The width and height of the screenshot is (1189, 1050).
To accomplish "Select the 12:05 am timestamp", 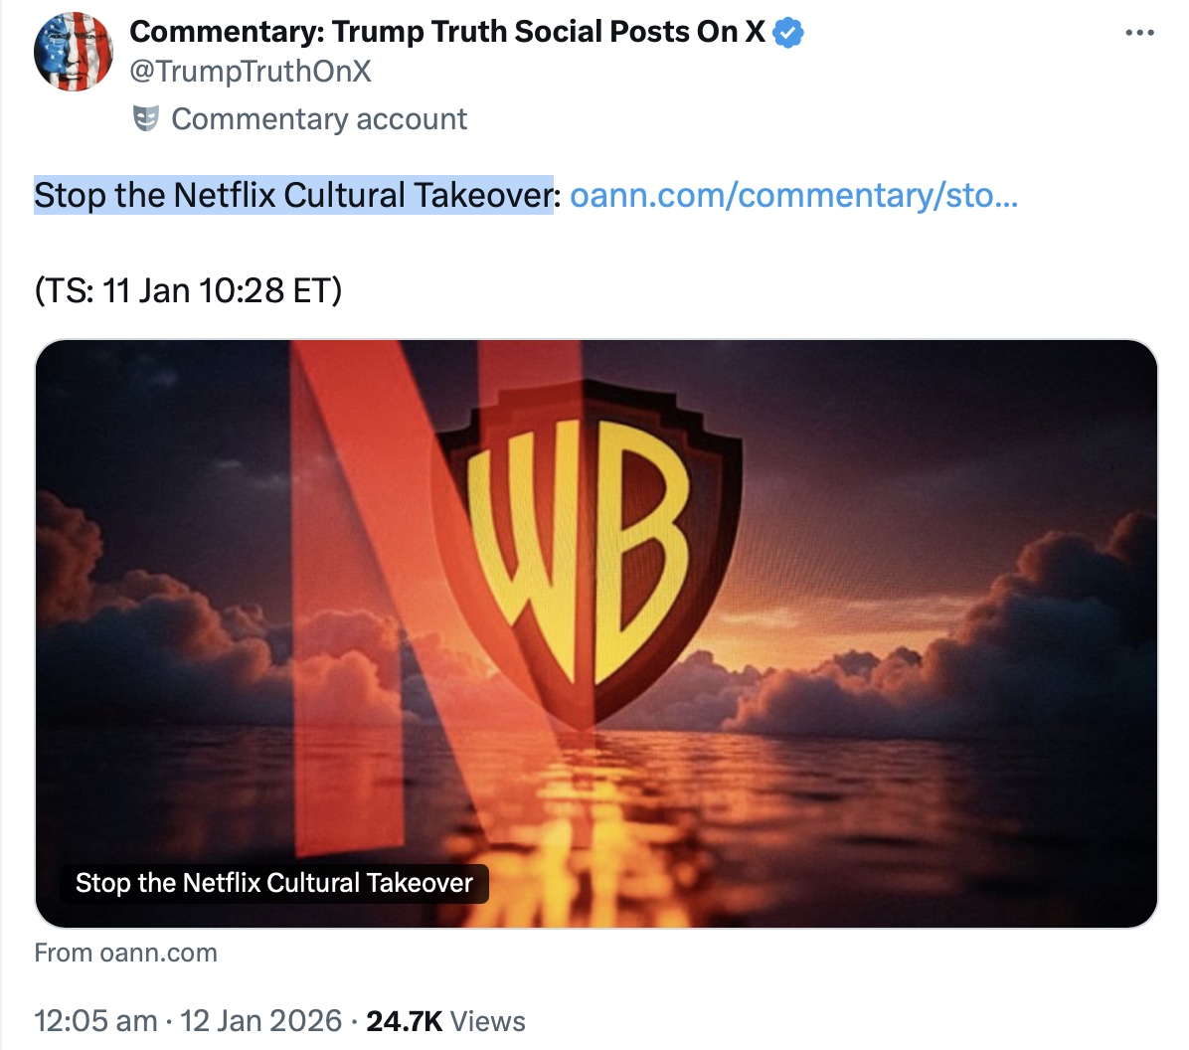I will point(95,1021).
